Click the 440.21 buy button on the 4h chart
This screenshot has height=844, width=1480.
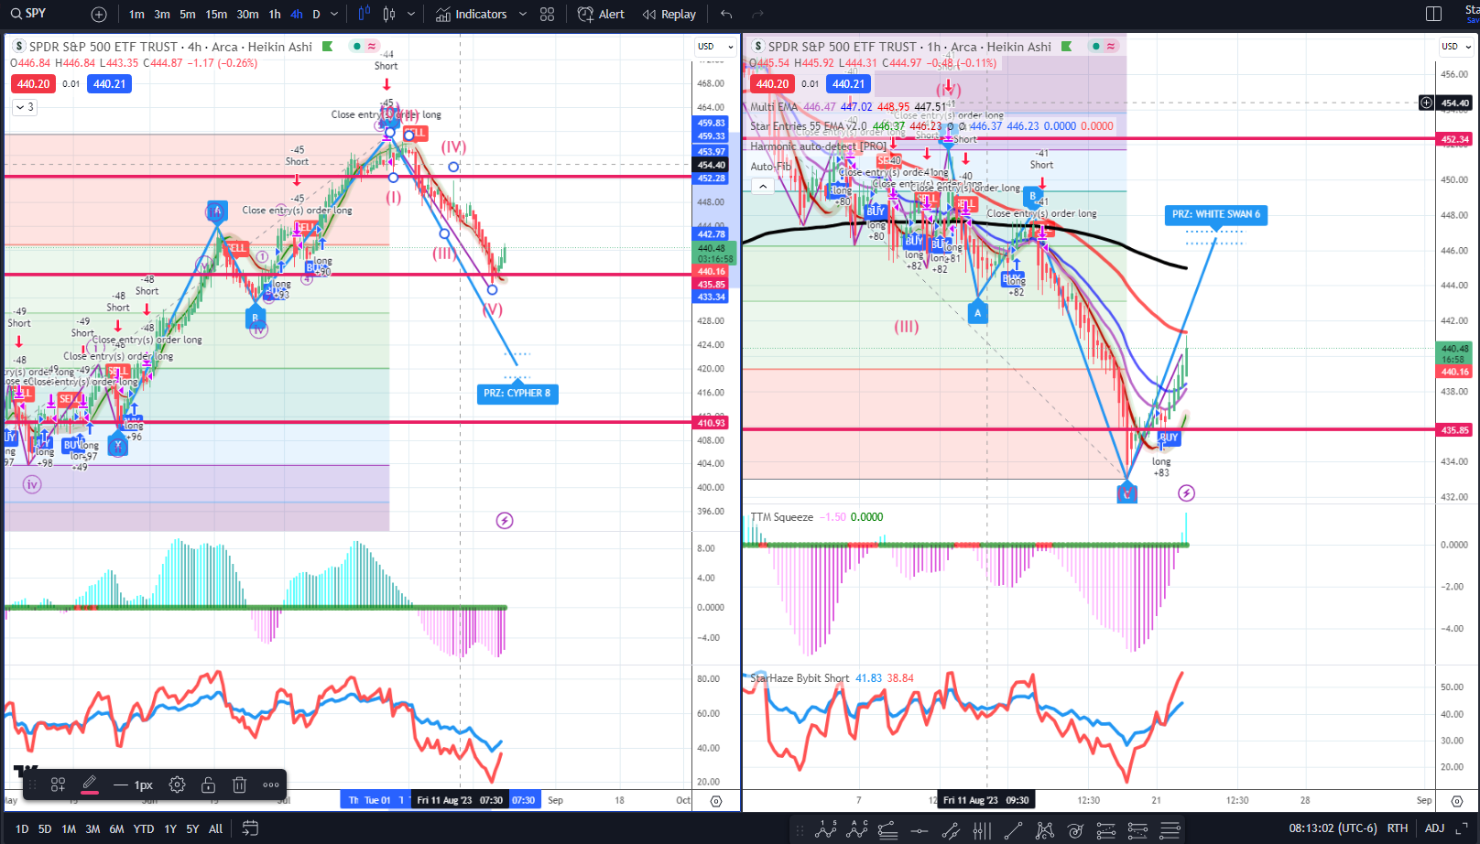coord(109,84)
